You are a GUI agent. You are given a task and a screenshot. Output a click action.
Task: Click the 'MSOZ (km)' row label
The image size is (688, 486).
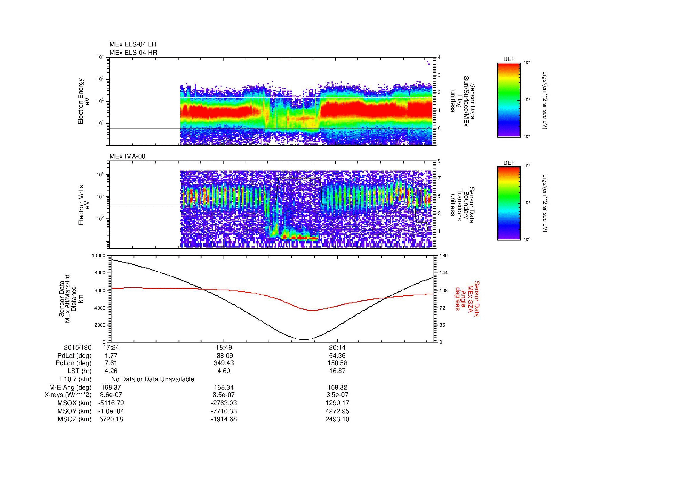(74, 419)
